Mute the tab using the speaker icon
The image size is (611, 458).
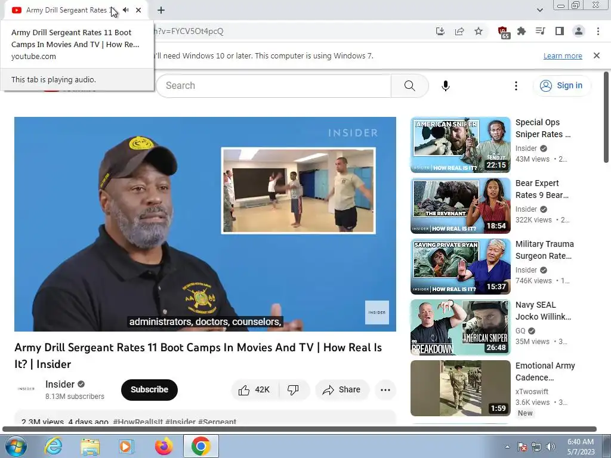tap(126, 10)
